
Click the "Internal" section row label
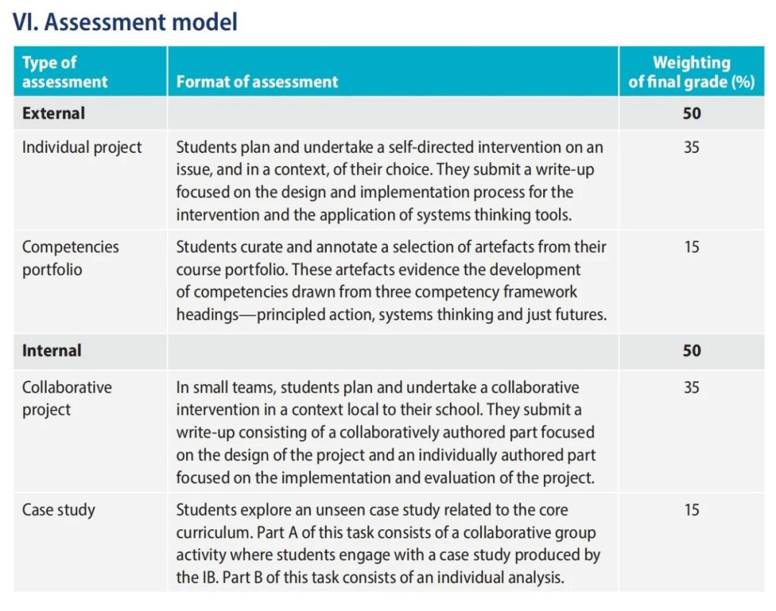[52, 350]
